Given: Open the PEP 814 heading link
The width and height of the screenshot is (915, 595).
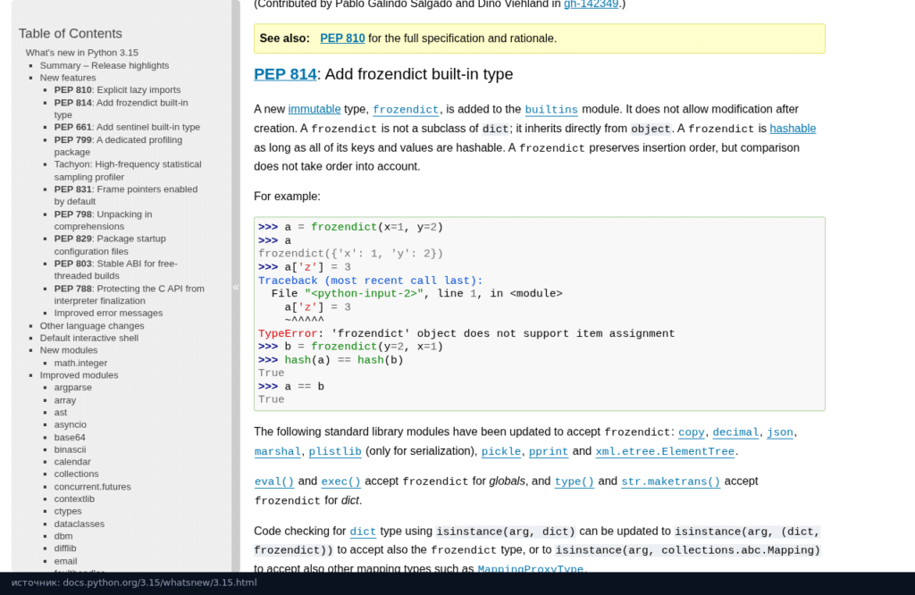Looking at the screenshot, I should (x=285, y=74).
